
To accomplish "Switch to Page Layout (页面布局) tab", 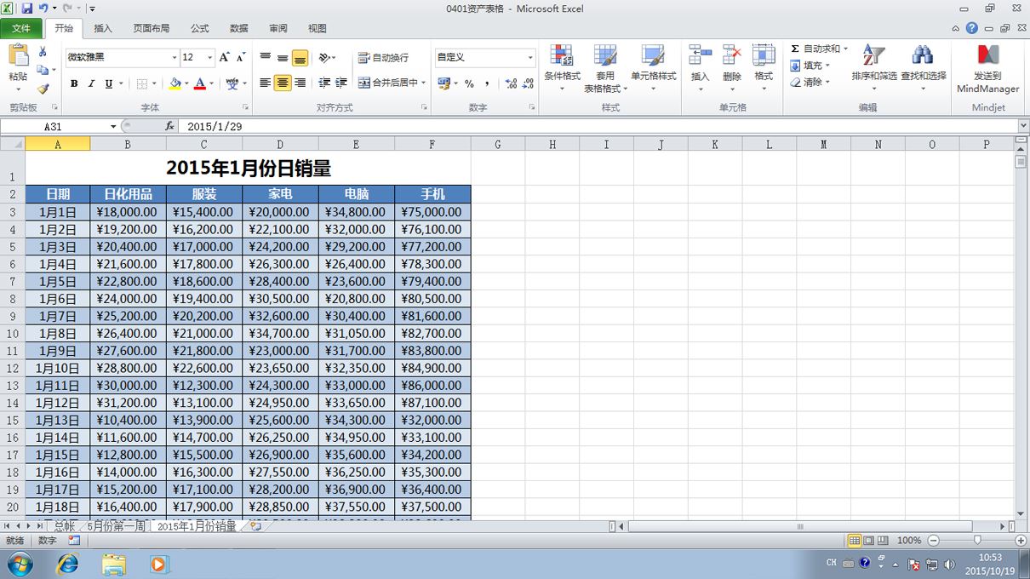I will pyautogui.click(x=152, y=28).
